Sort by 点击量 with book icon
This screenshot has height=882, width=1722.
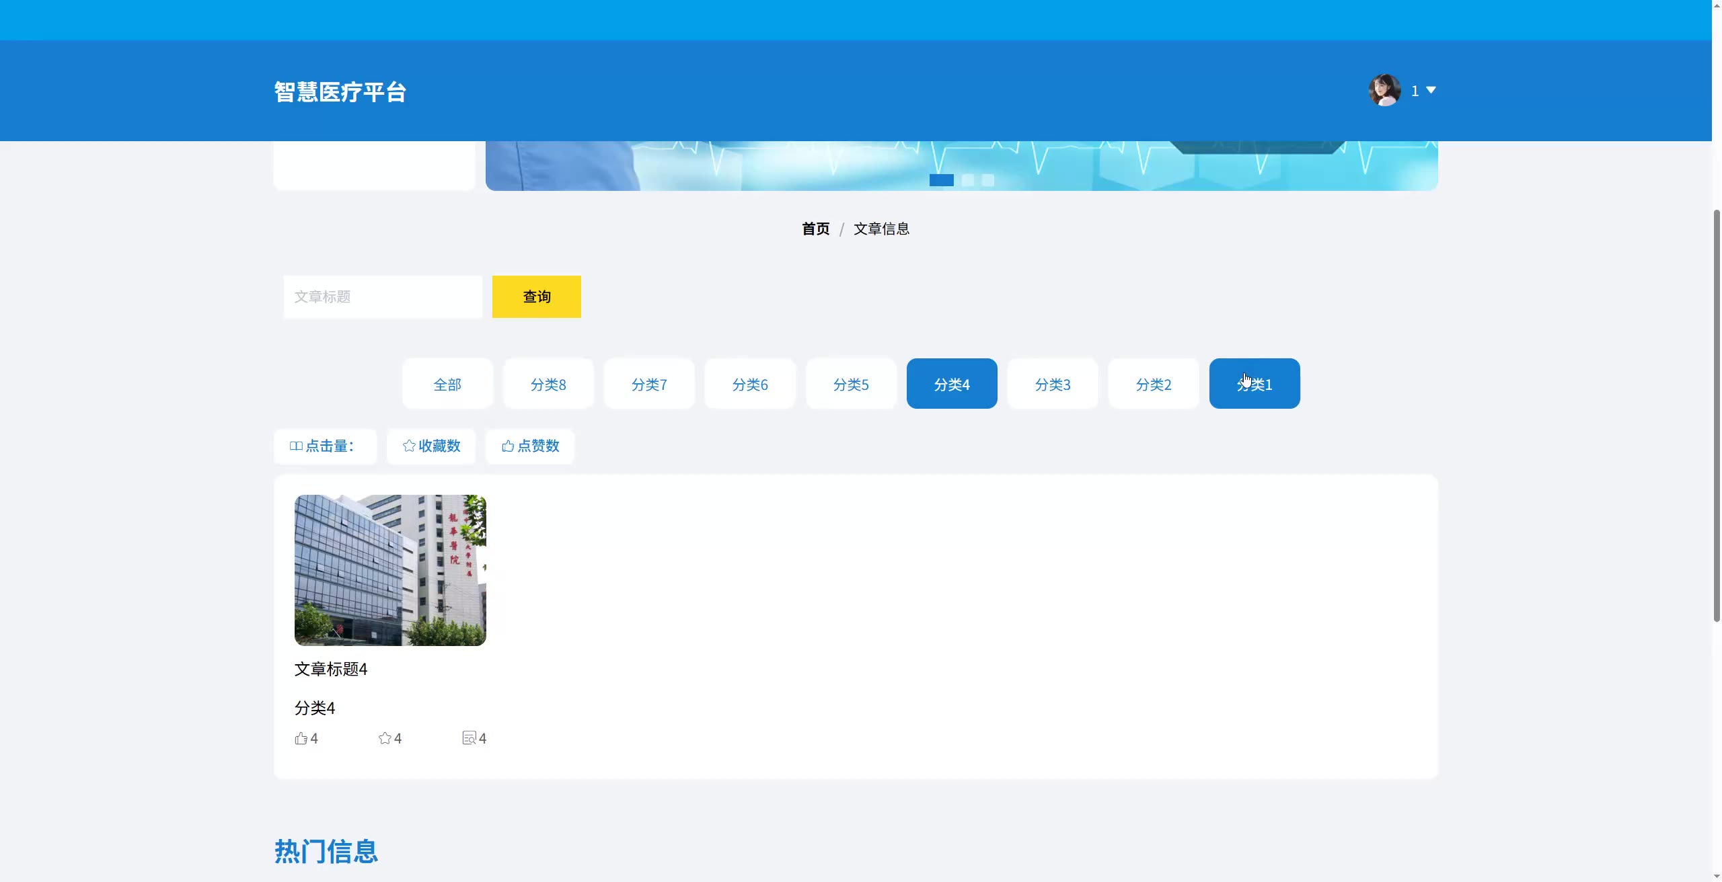pos(324,446)
